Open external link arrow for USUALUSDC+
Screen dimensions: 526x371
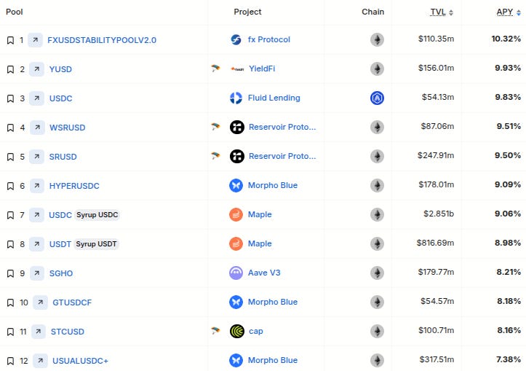[40, 361]
